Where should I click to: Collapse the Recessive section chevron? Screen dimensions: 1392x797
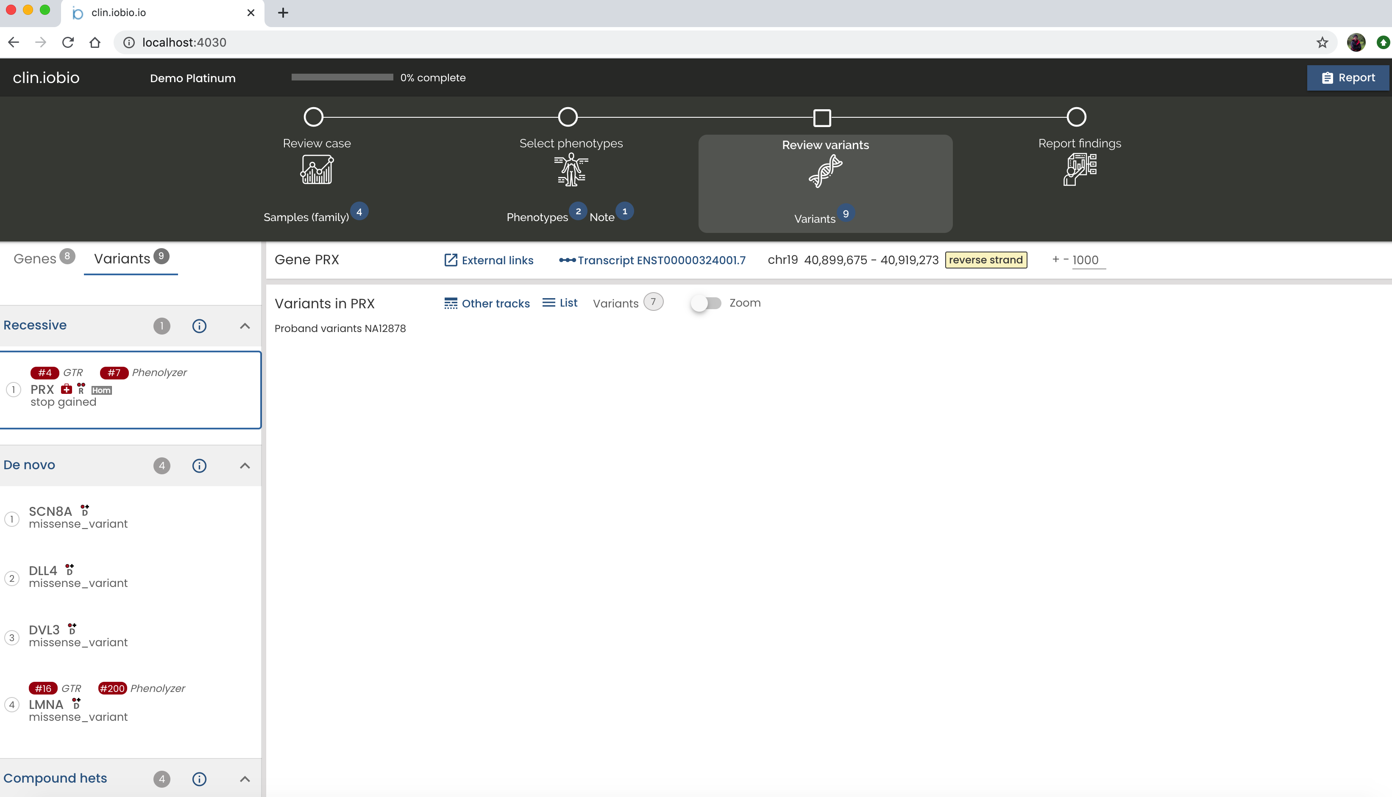point(245,326)
